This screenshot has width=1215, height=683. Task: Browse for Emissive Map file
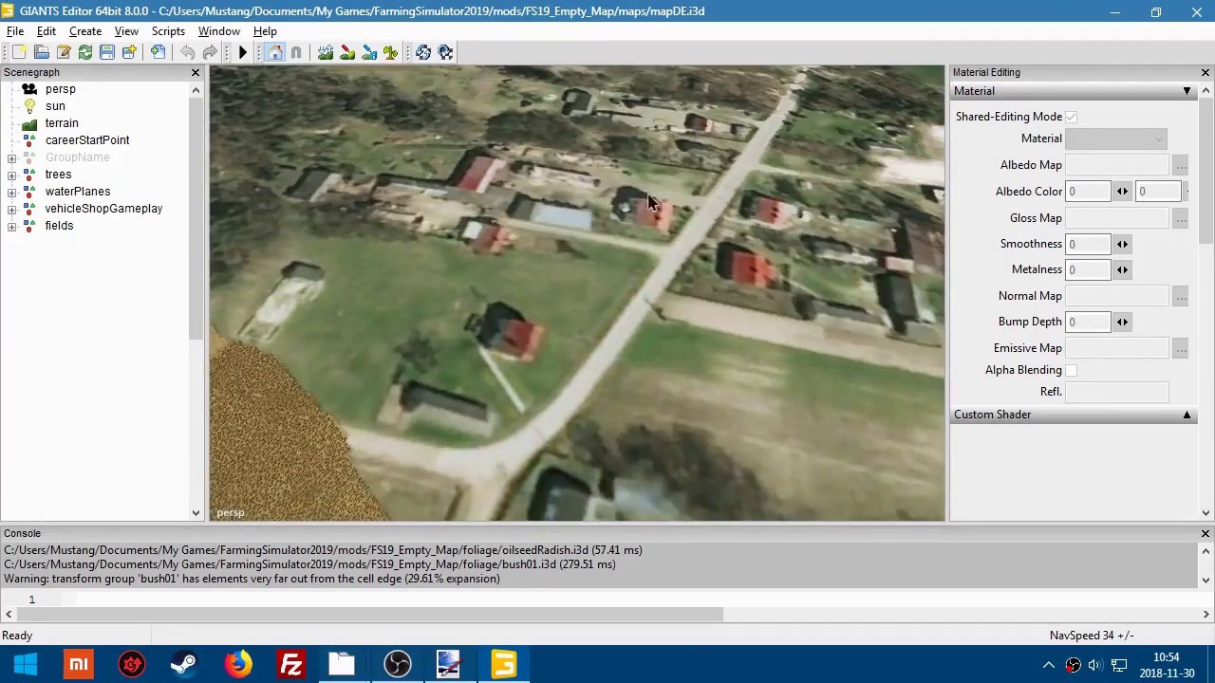(x=1180, y=348)
